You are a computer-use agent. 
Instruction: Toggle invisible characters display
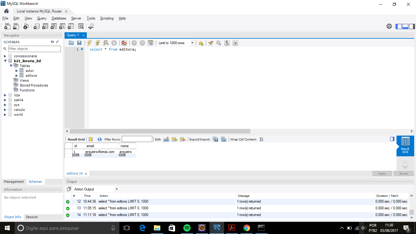(x=227, y=43)
